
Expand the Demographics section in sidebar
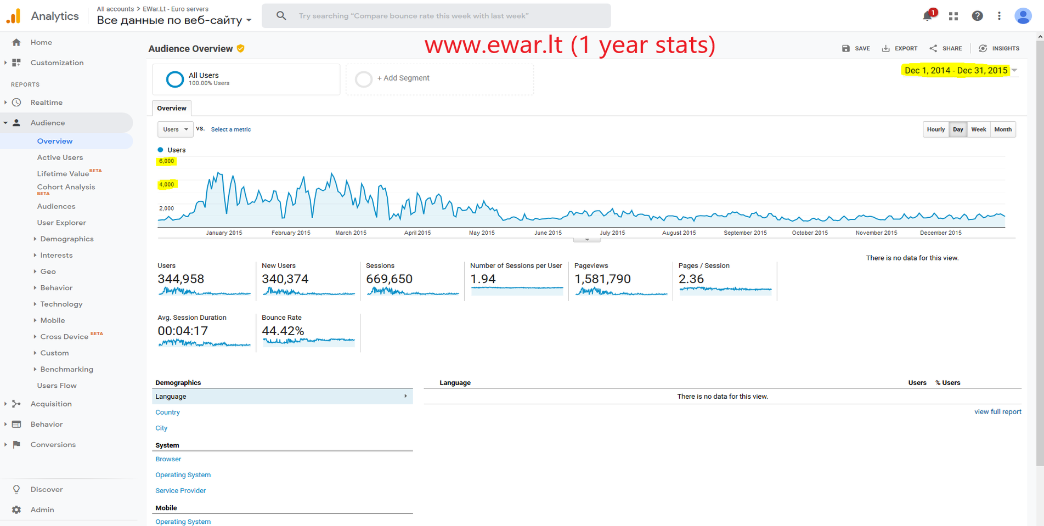[66, 239]
